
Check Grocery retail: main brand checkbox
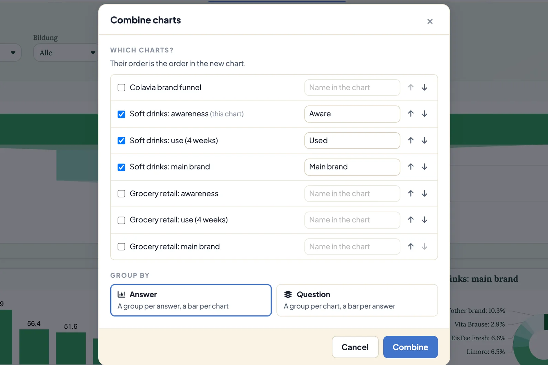[121, 247]
